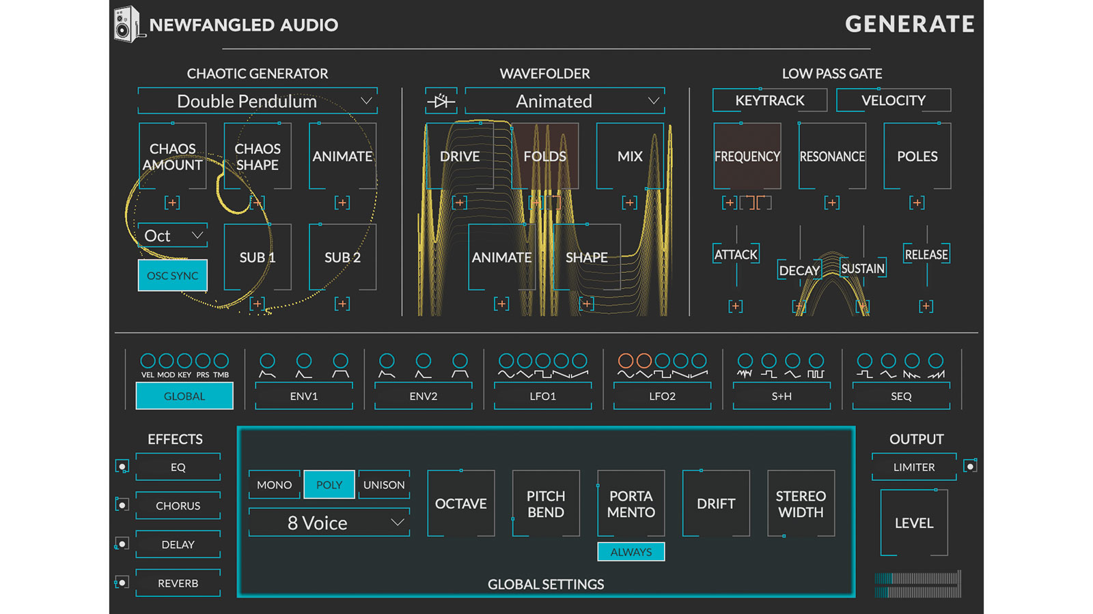The image size is (1093, 614).
Task: Add modulation with plus icon under Chaos Amount
Action: pyautogui.click(x=172, y=203)
